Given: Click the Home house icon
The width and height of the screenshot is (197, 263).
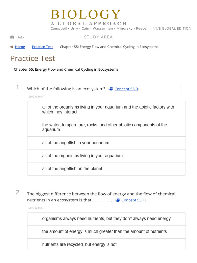Looking at the screenshot, I should [12, 47].
